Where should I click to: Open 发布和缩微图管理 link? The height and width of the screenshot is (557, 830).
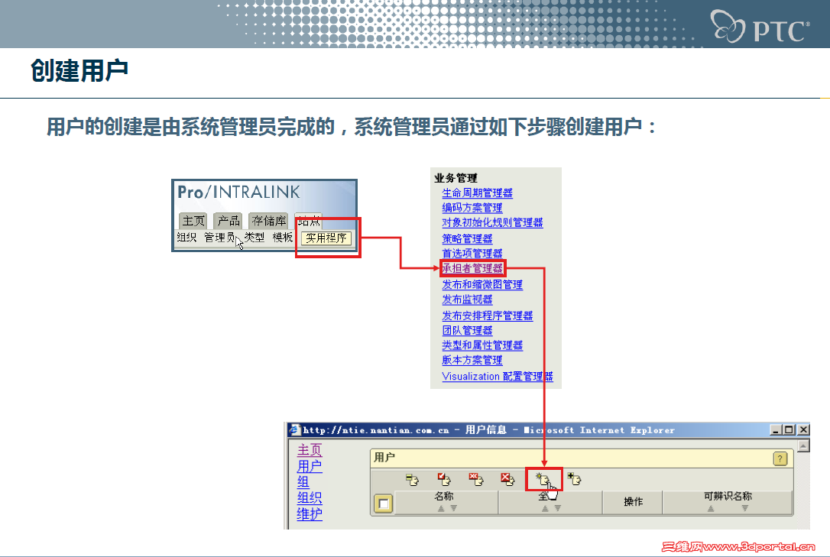(x=482, y=284)
